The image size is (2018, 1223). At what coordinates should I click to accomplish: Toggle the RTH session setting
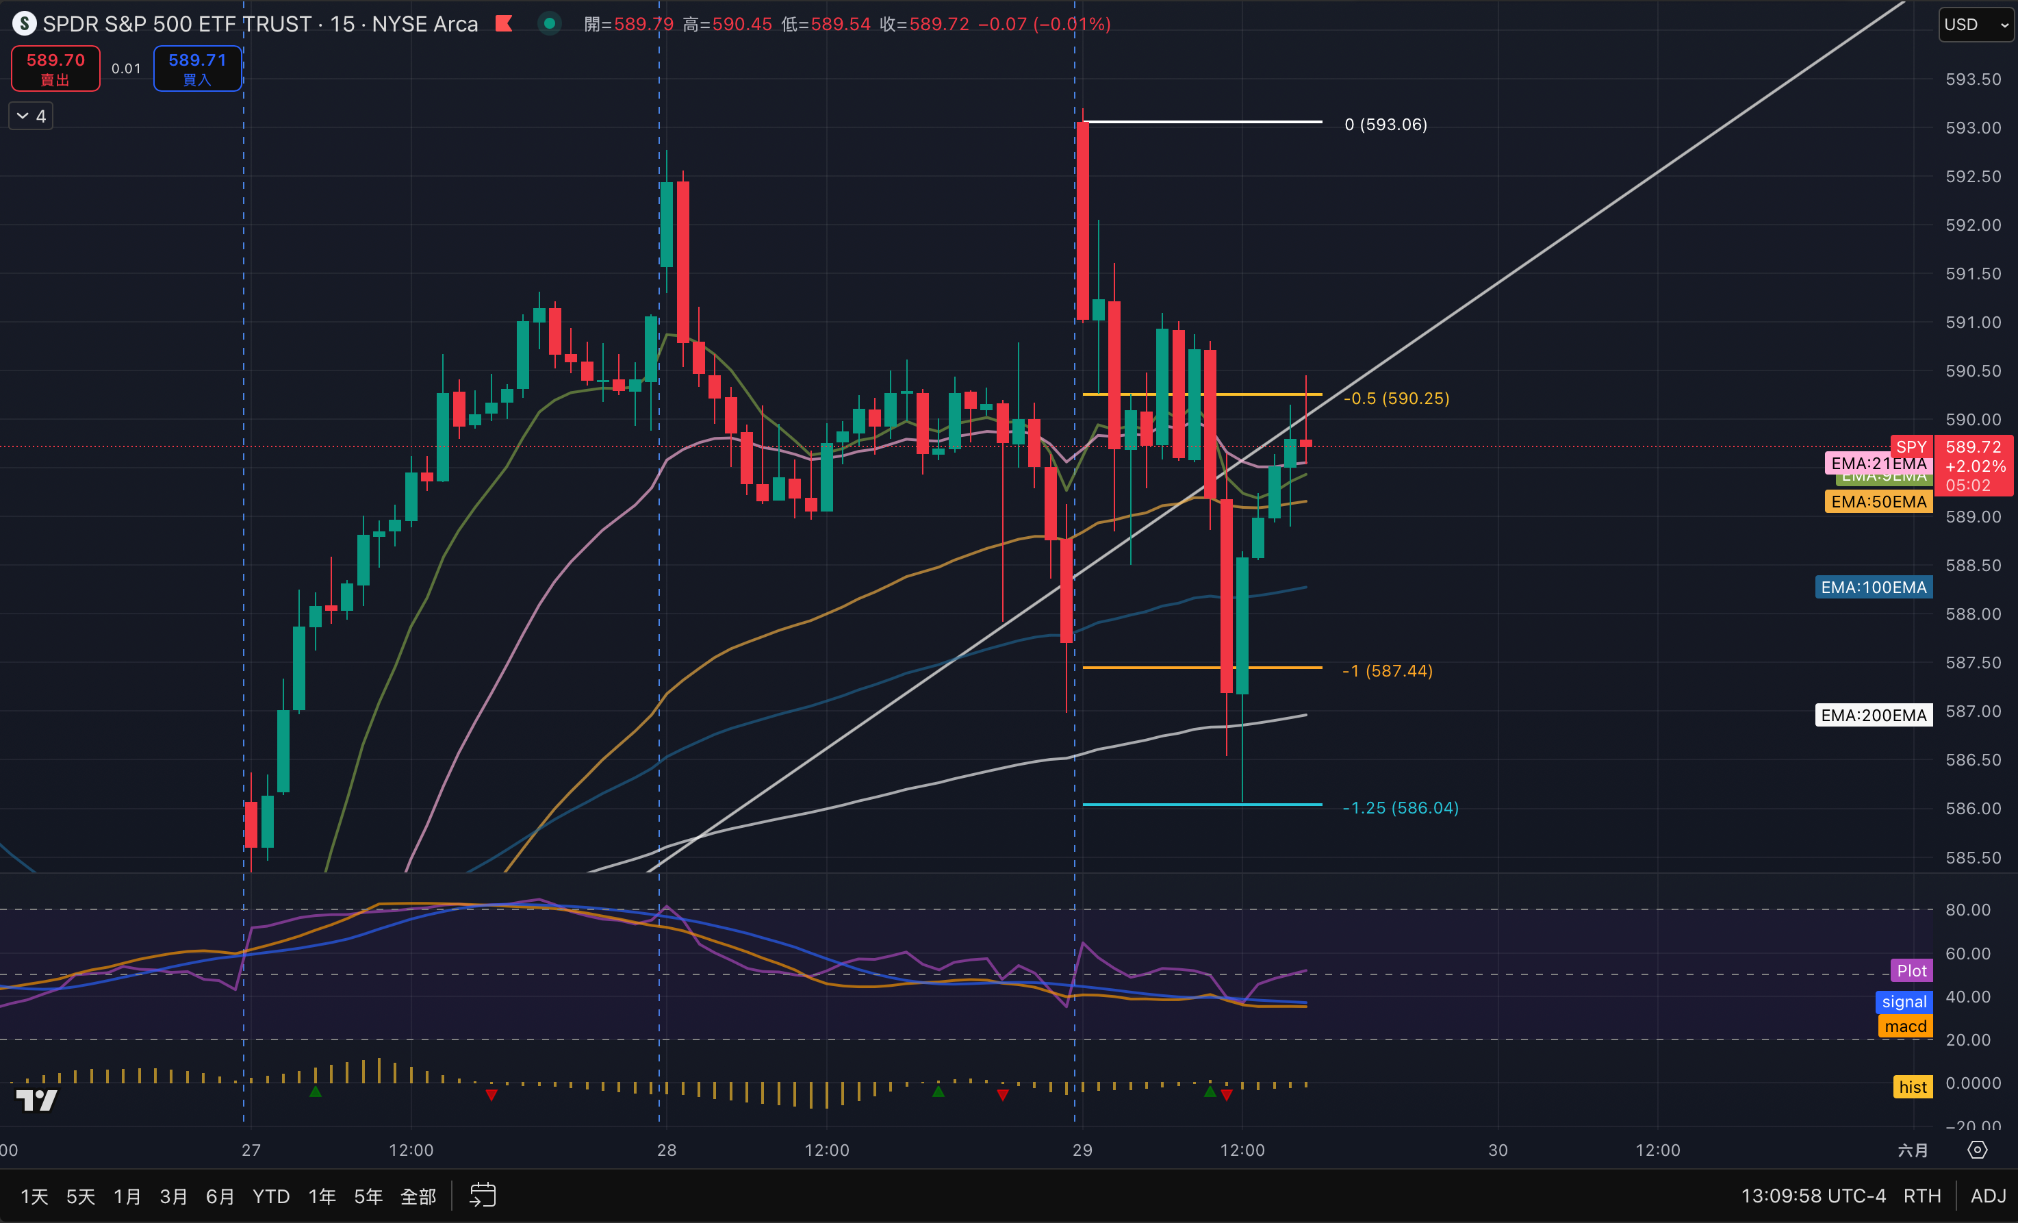pos(1921,1196)
